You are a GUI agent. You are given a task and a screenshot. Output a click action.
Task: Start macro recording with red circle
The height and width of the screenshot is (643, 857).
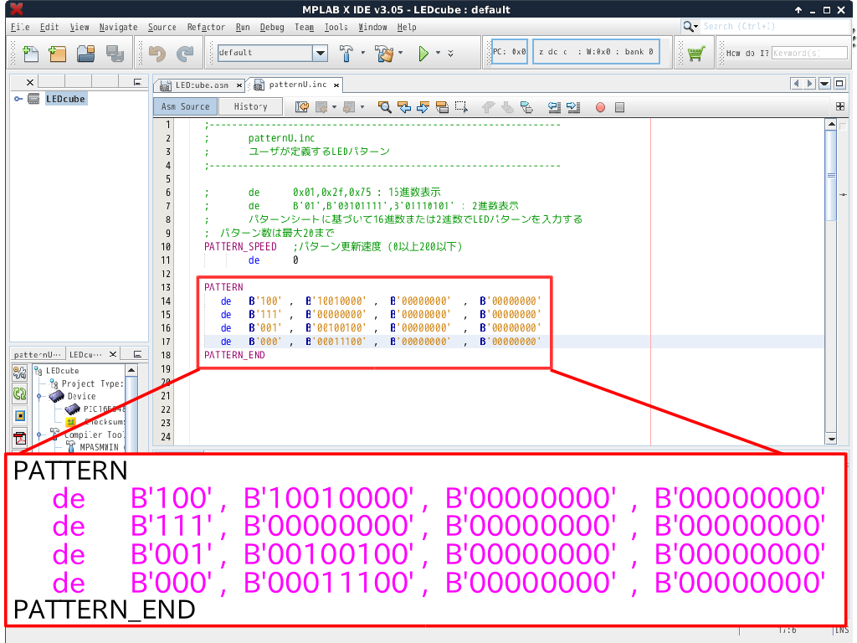(600, 107)
